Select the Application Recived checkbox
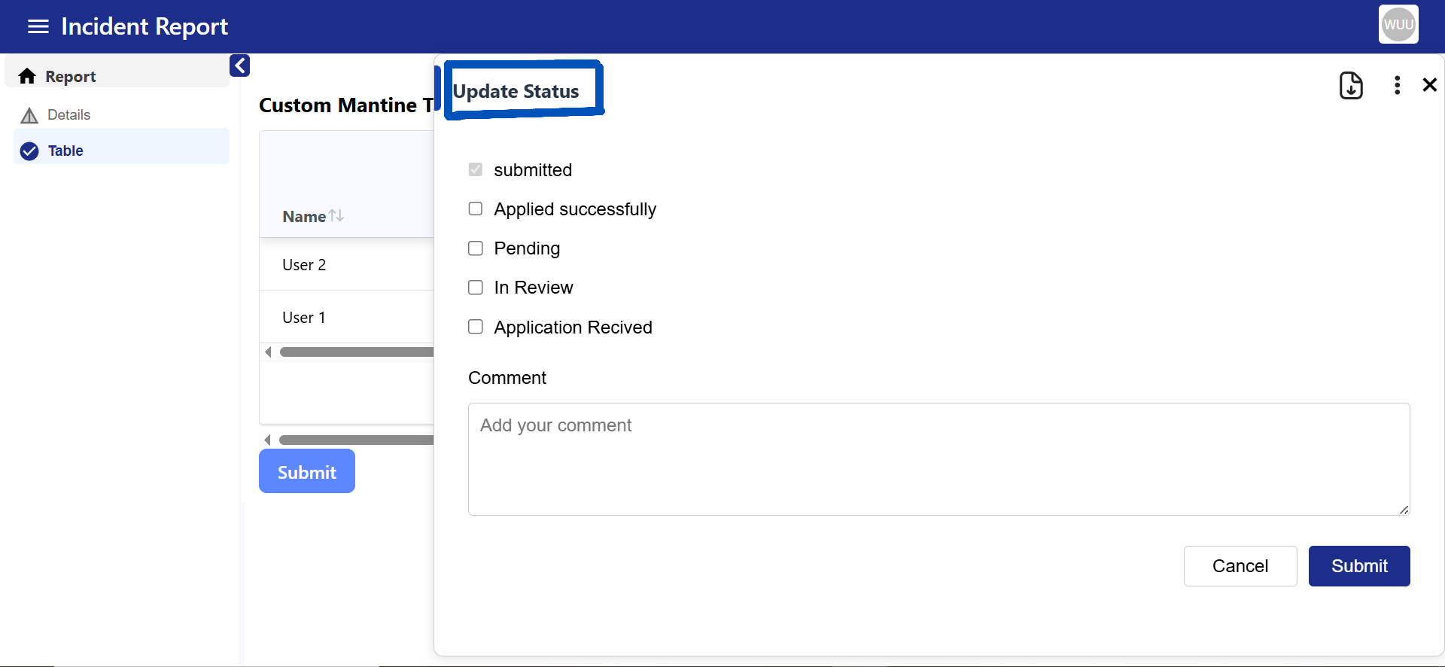This screenshot has width=1445, height=667. 476,327
